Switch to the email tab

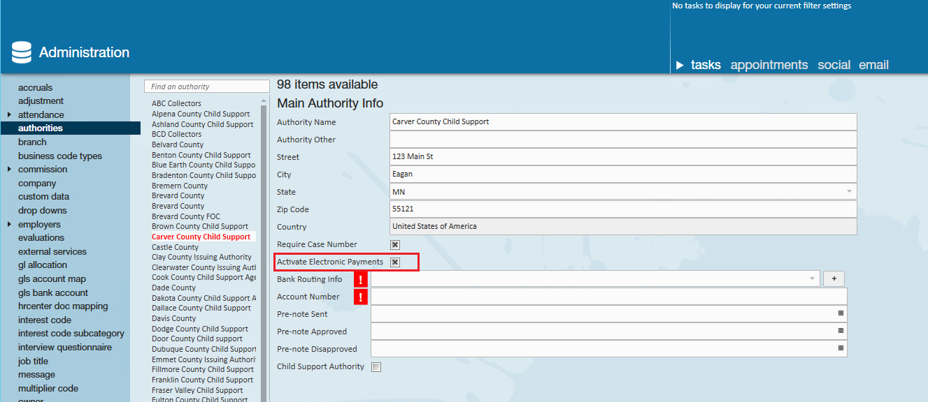(x=873, y=65)
